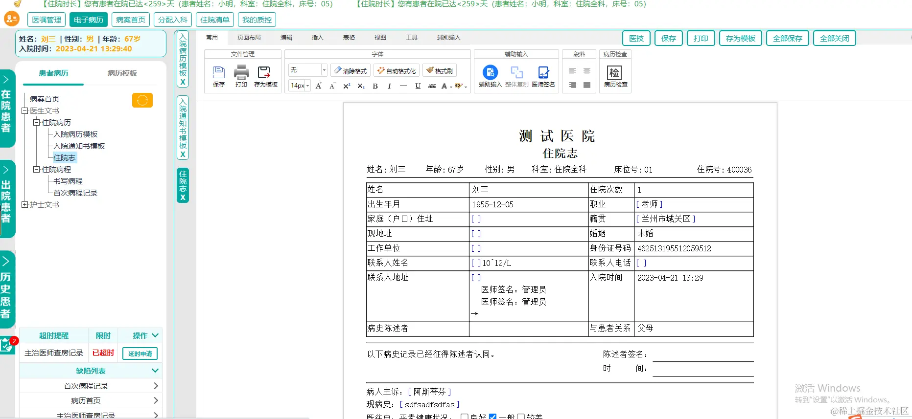912x419 pixels.
Task: Run the 病历检查 check icon
Action: [614, 73]
